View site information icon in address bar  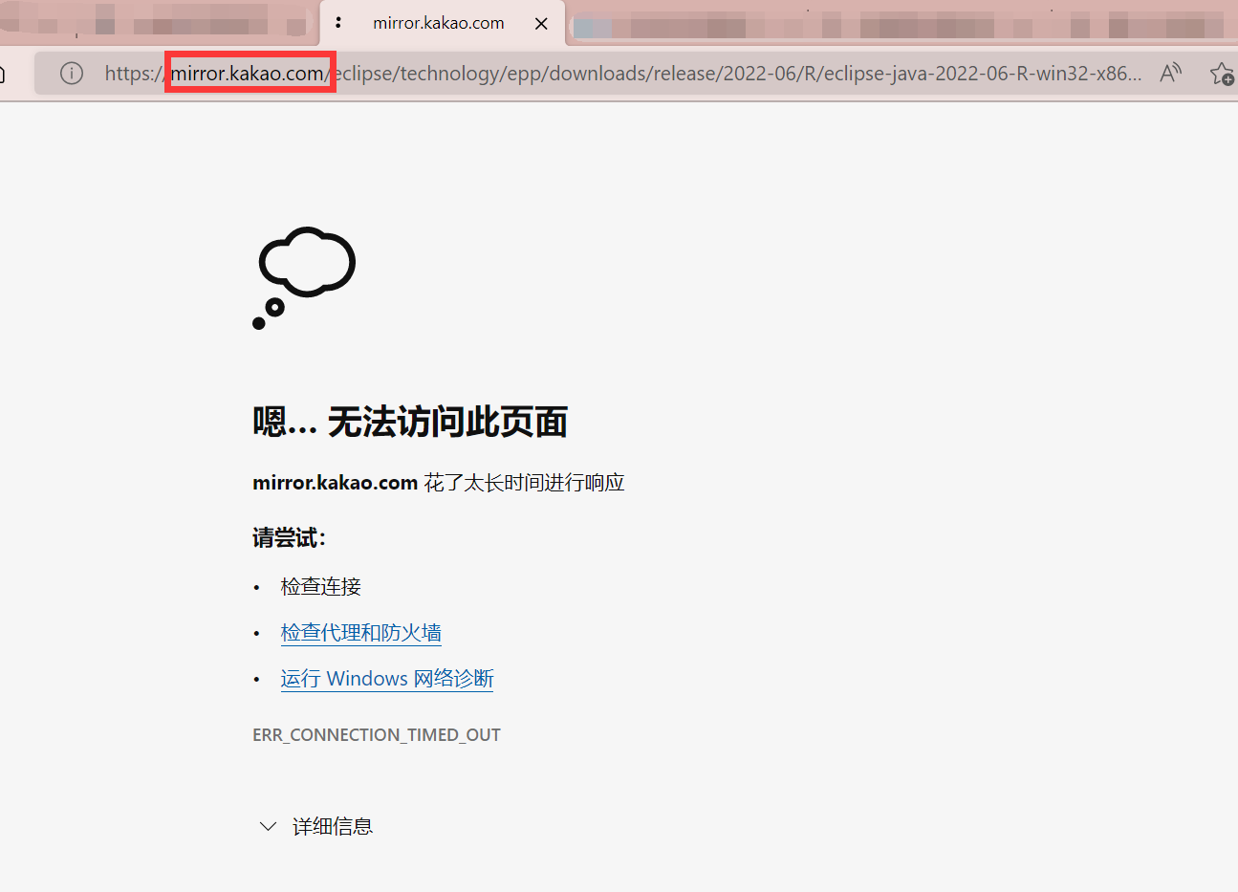[72, 73]
